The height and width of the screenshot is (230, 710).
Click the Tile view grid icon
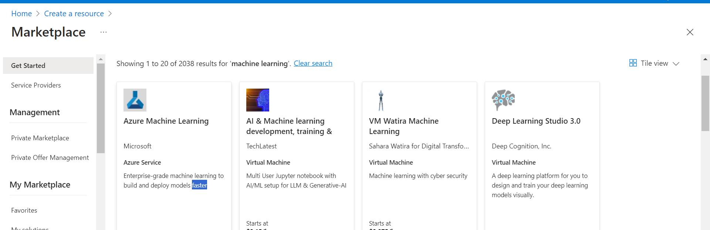633,63
